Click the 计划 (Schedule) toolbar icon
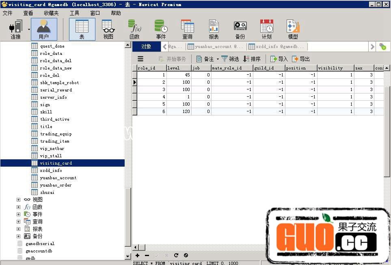This screenshot has width=391, height=265. pyautogui.click(x=266, y=29)
